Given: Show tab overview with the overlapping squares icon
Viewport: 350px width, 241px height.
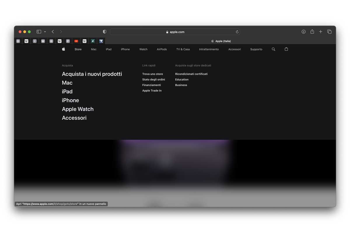Looking at the screenshot, I should click(329, 32).
